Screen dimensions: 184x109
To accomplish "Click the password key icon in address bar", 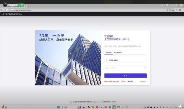I will click(167, 10).
